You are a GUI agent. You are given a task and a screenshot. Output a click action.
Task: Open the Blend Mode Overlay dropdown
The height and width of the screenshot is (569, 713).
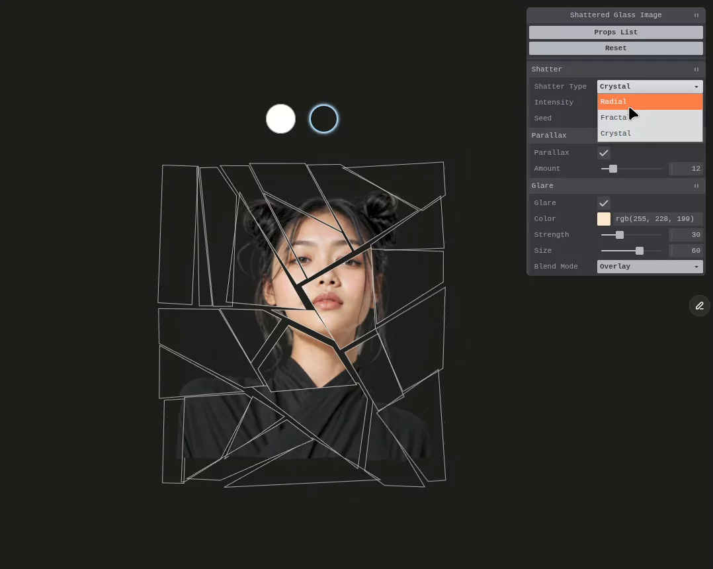point(650,267)
